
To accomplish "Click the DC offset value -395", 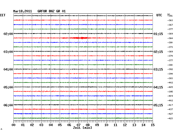I will tap(170, 92).
